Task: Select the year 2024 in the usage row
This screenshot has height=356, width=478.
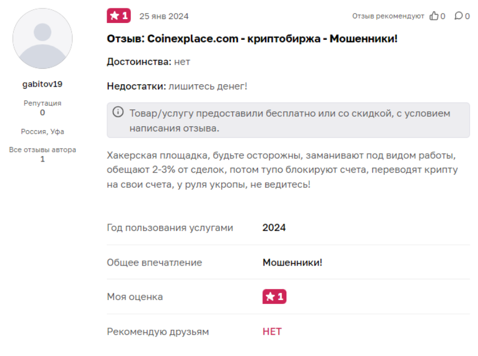Action: pos(274,227)
